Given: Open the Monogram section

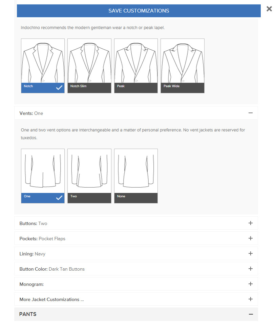Looking at the screenshot, I should (136, 284).
